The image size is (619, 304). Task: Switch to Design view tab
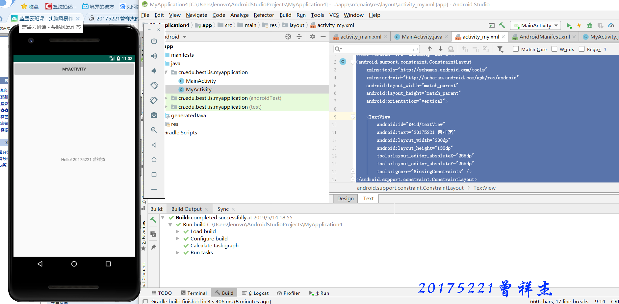345,198
